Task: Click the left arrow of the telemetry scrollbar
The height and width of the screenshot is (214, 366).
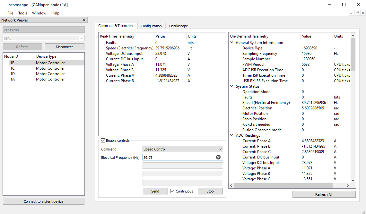Action: [x=231, y=185]
